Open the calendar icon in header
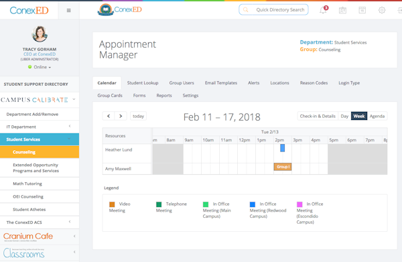This screenshot has height=262, width=402. [x=362, y=10]
